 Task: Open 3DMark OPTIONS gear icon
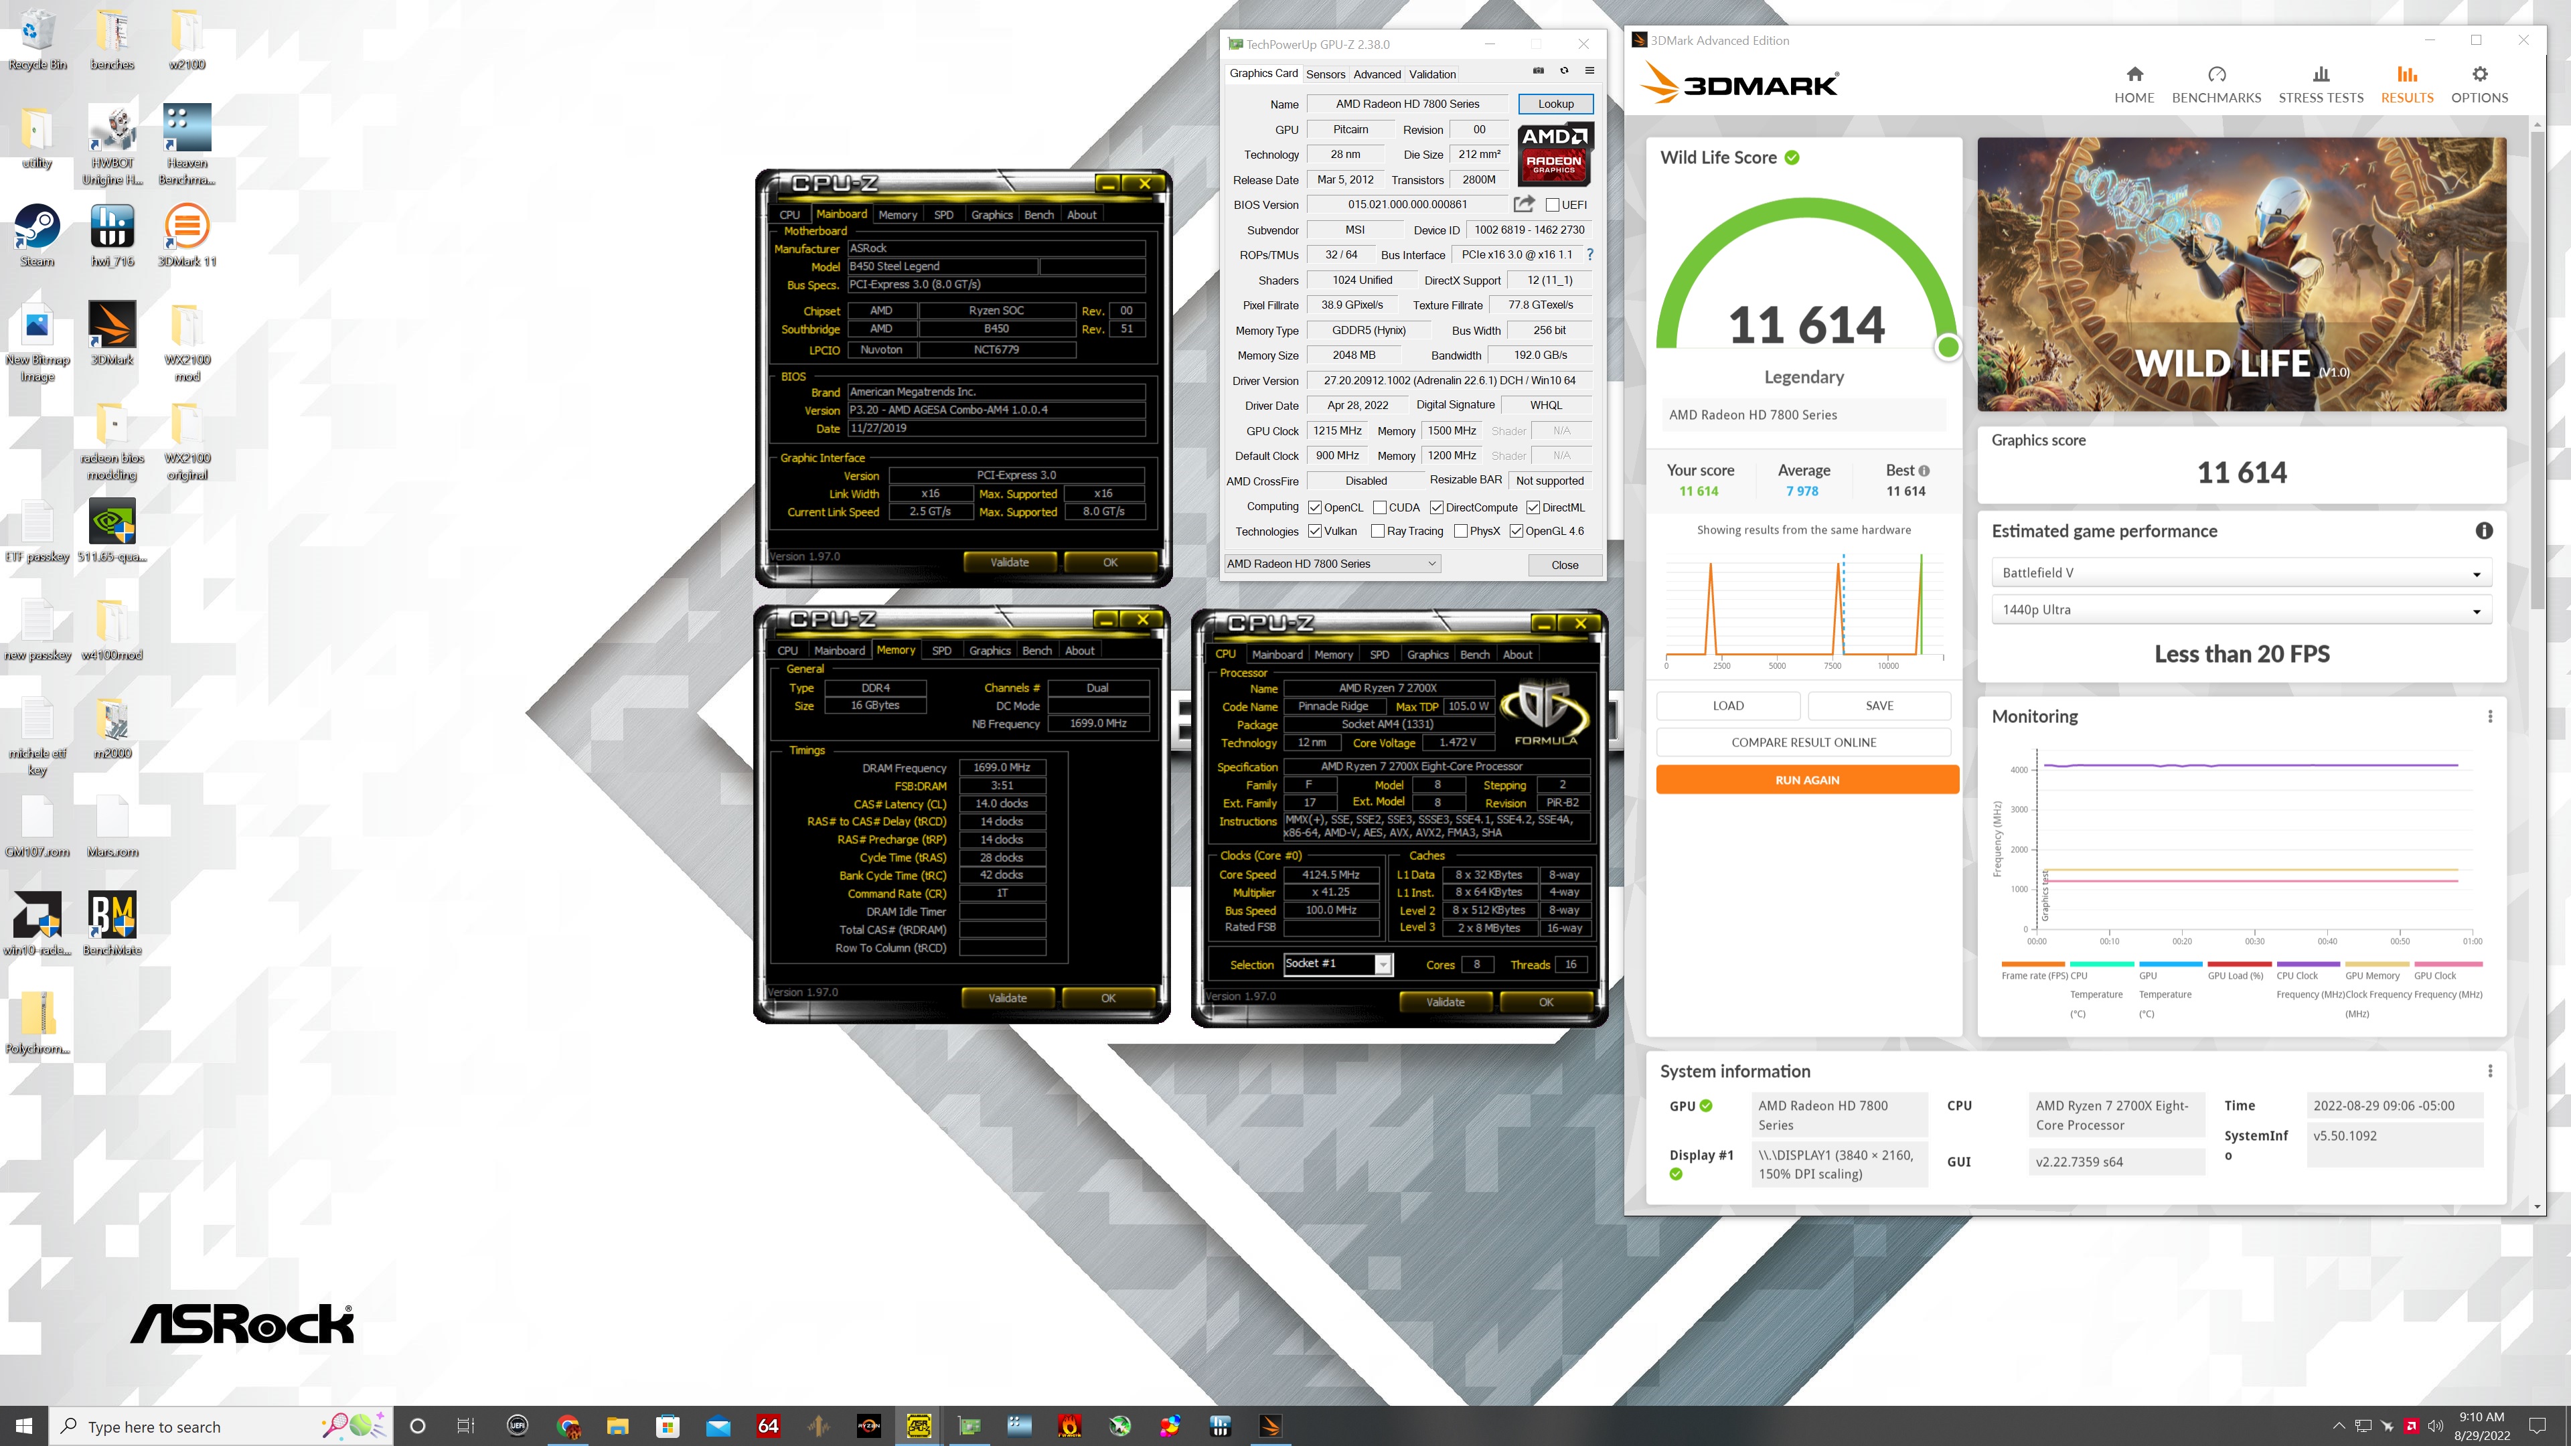tap(2479, 75)
